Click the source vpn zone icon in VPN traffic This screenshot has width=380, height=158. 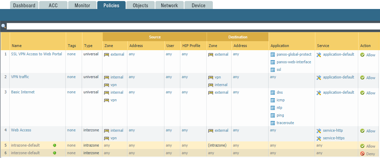(107, 85)
